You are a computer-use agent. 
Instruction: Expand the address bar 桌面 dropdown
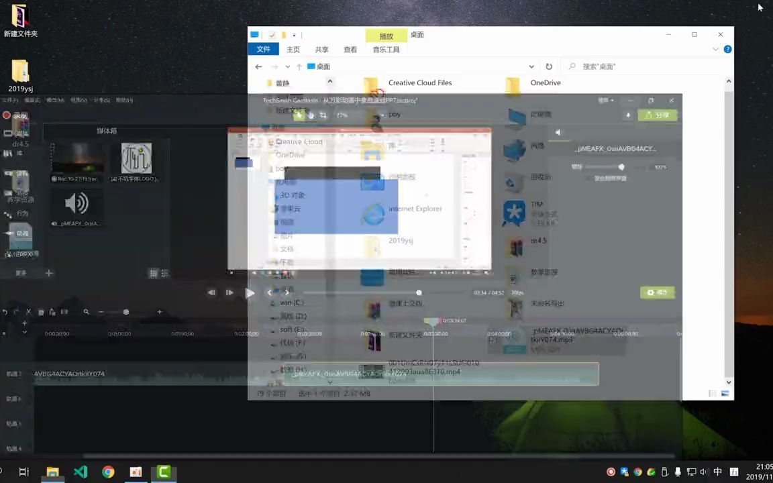pos(531,66)
